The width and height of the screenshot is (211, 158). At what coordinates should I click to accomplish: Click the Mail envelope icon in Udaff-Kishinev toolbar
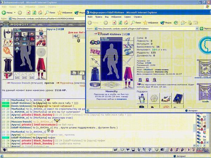[183, 23]
